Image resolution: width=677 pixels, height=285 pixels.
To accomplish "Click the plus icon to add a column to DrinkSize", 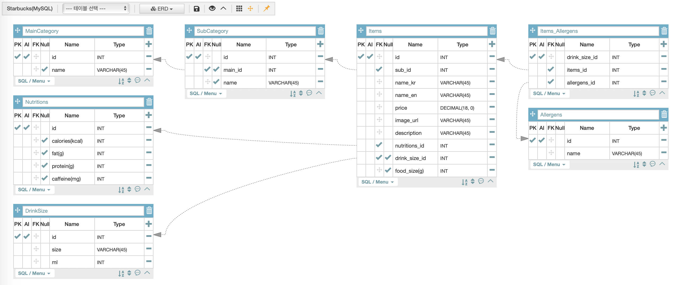I will [x=148, y=224].
